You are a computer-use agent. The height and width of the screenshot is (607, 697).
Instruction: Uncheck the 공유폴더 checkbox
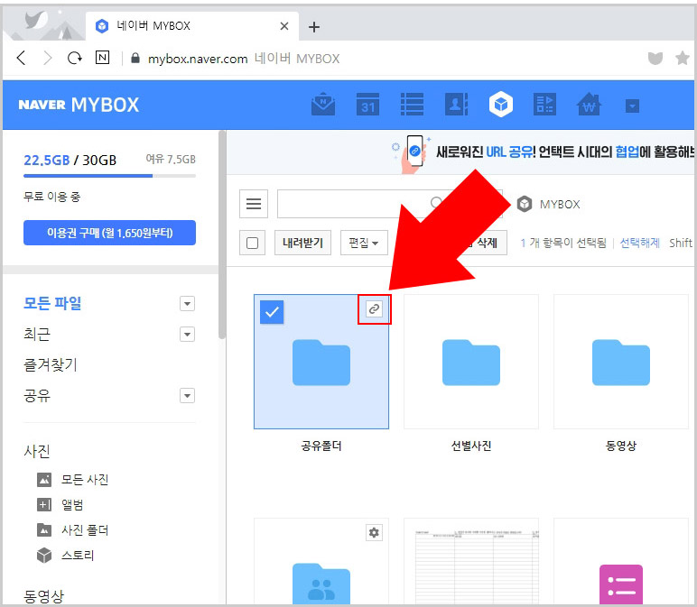[x=272, y=312]
